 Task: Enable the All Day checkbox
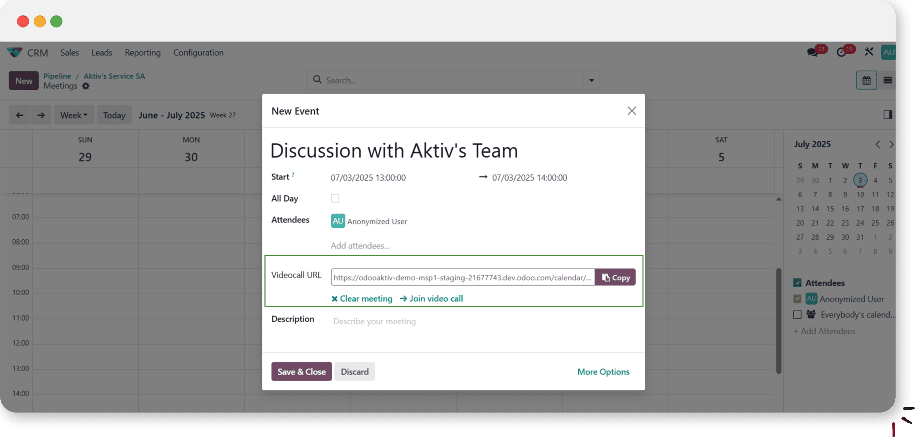coord(335,199)
